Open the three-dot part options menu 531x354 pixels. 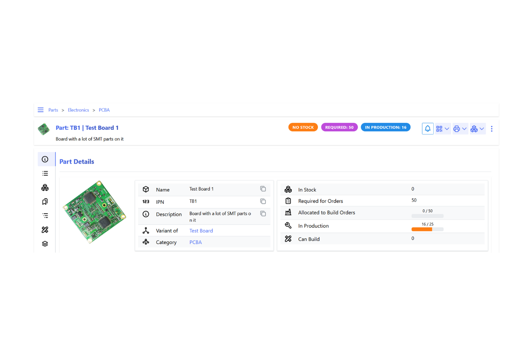[x=492, y=129]
